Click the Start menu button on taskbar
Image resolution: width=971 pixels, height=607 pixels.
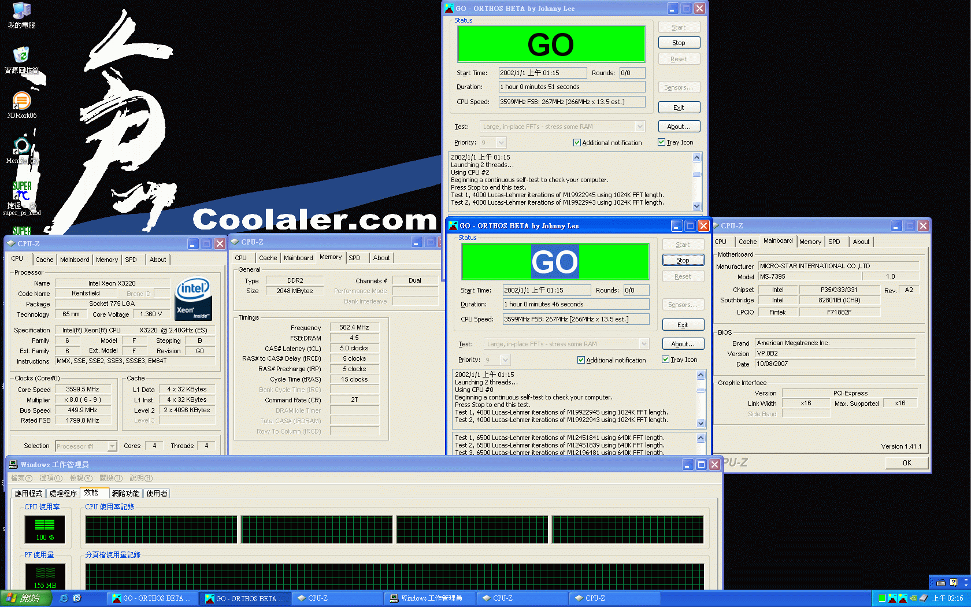(x=27, y=598)
